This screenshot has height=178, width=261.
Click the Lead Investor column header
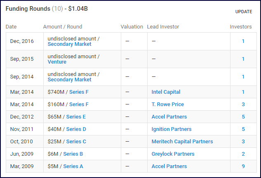pos(163,27)
